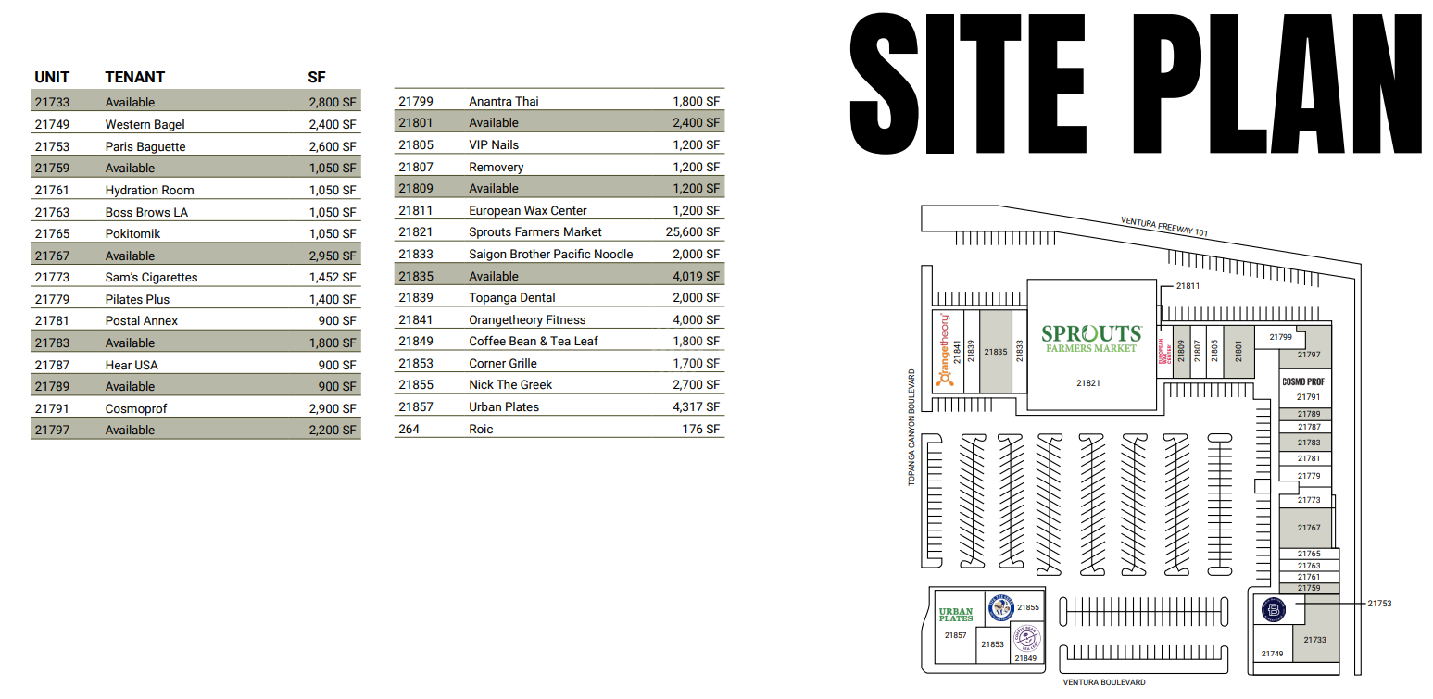Select the round B logo near unit 21753
1433x699 pixels.
1274,610
